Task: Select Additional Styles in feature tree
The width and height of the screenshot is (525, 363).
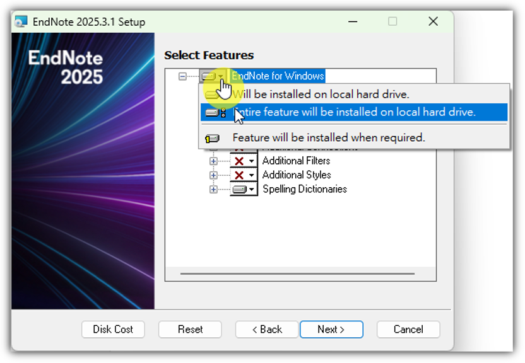Action: (297, 175)
